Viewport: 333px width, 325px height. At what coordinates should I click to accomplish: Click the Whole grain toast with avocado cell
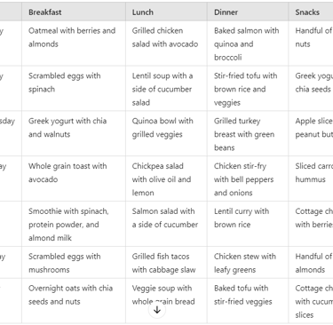pos(74,178)
